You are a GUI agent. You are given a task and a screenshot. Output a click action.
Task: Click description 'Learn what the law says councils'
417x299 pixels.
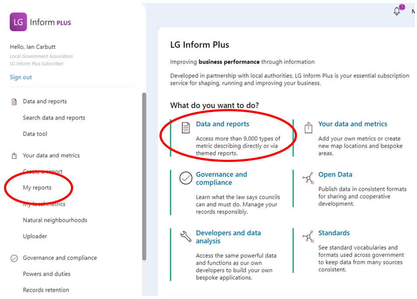(238, 204)
